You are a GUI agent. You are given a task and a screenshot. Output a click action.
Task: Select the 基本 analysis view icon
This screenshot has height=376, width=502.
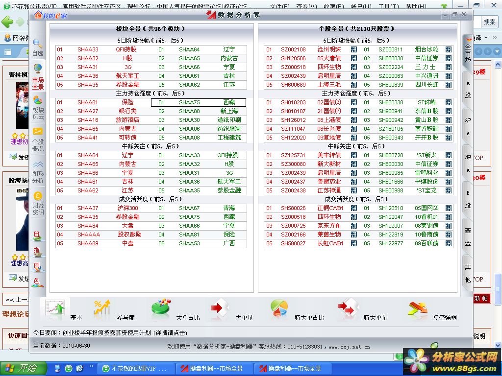(55, 308)
